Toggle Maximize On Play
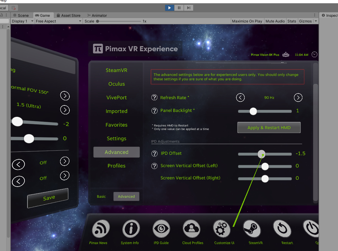 click(247, 21)
